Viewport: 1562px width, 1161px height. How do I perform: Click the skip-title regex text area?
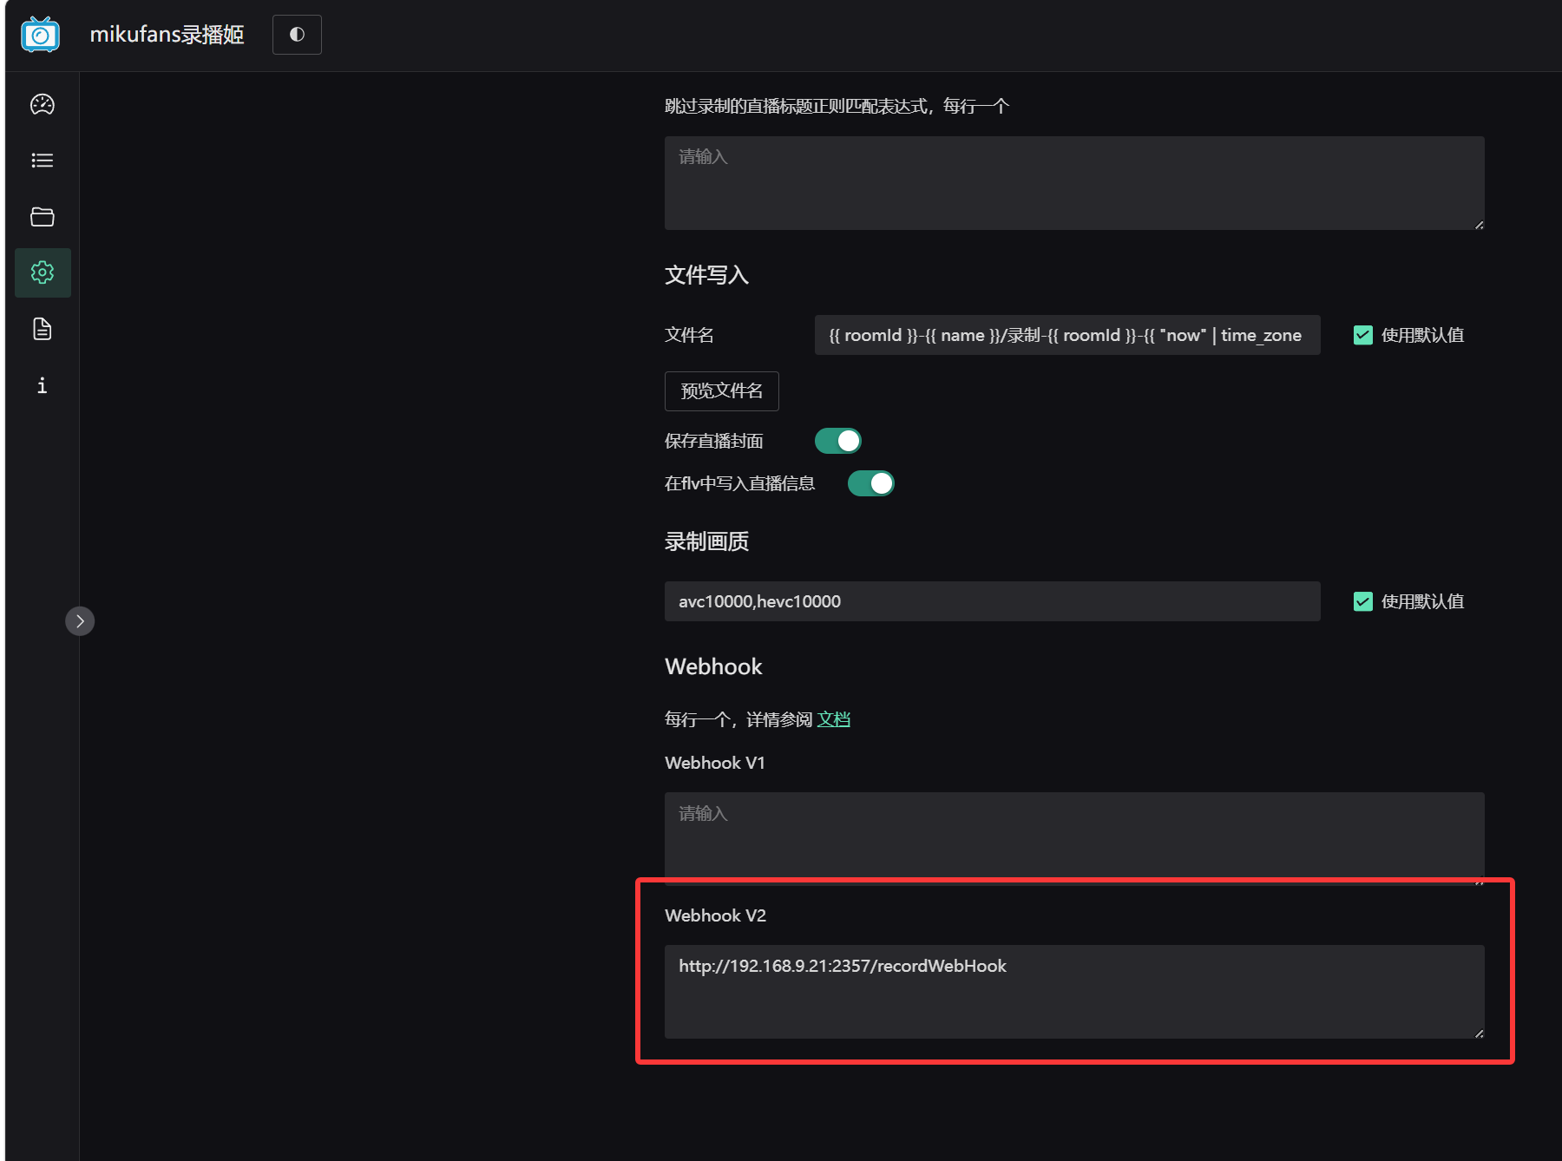pyautogui.click(x=1073, y=183)
